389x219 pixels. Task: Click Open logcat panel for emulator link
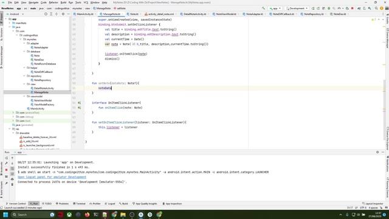52,177
